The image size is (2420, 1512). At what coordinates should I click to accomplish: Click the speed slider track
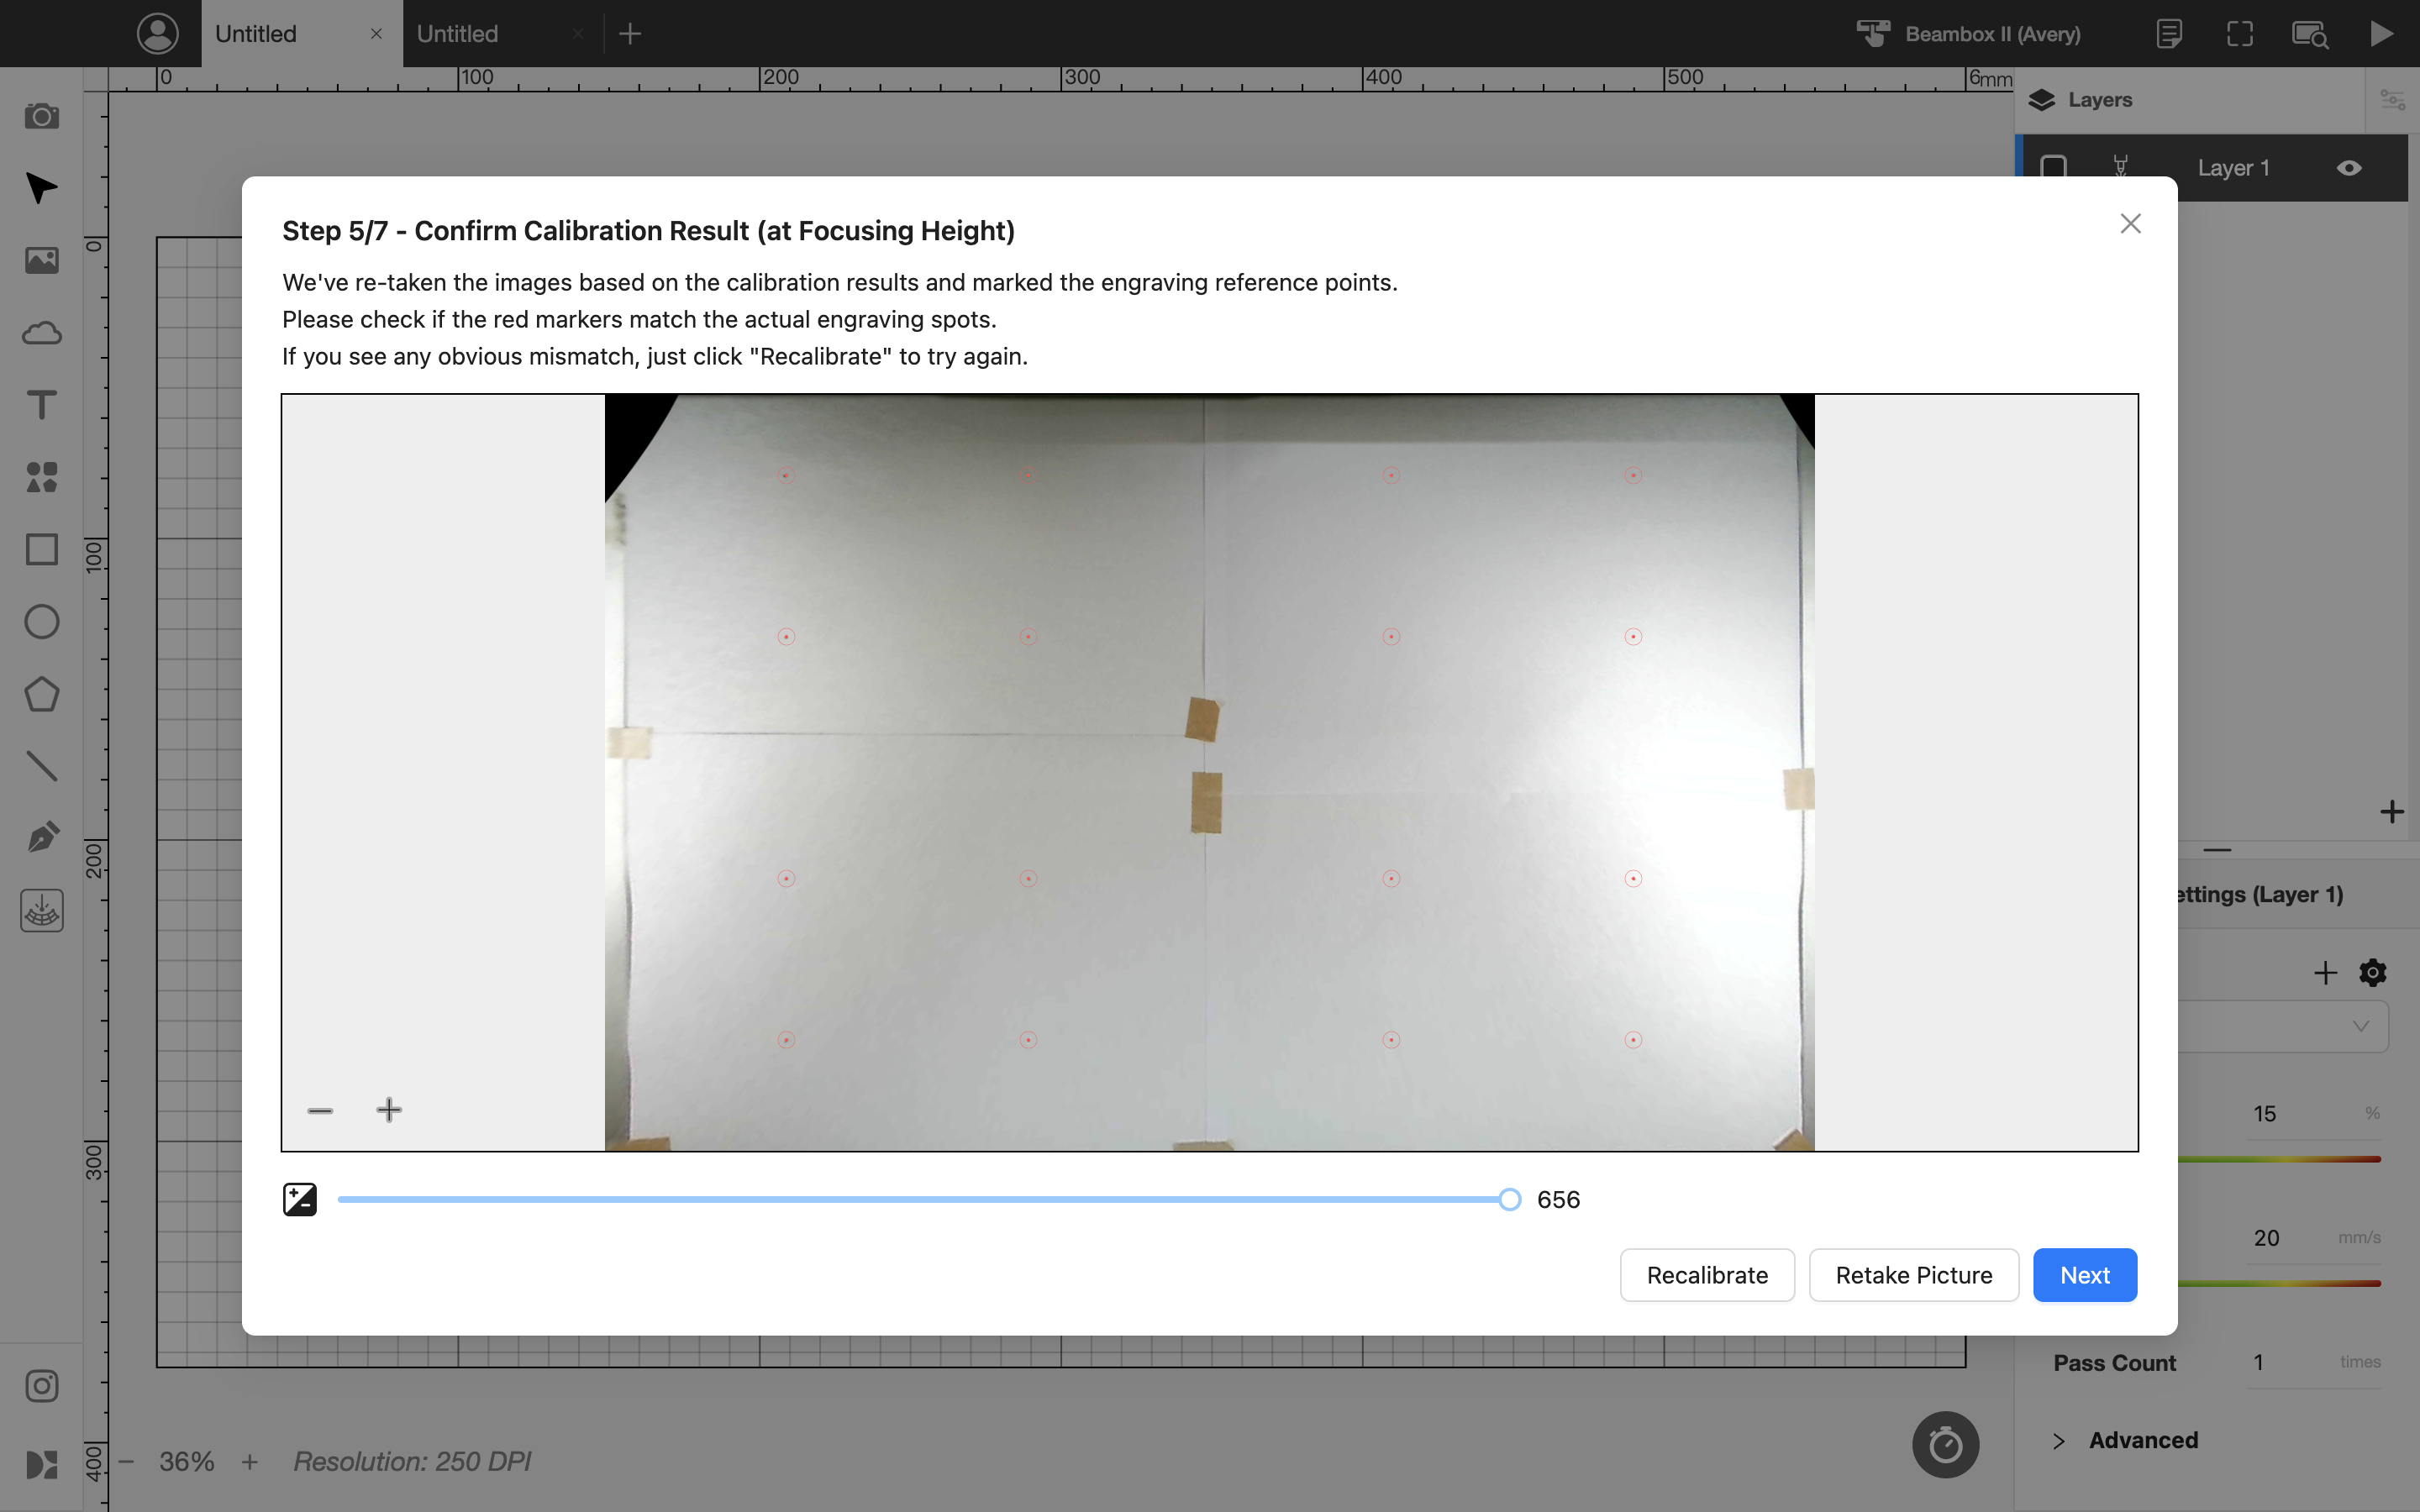pos(2279,1283)
